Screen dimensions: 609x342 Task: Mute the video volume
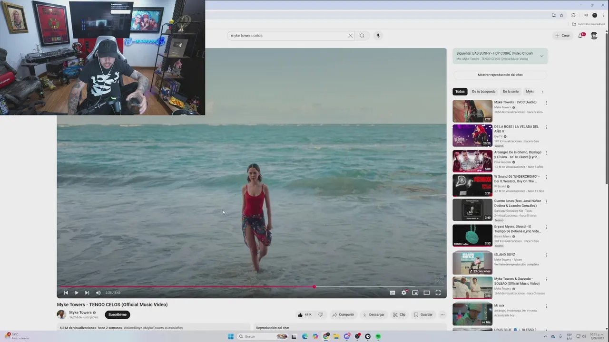click(98, 293)
